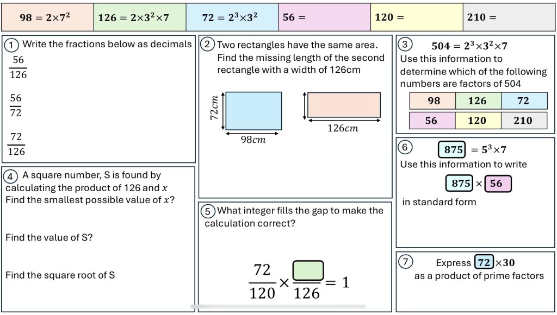Click the circled number 2 question marker
Image resolution: width=557 pixels, height=315 pixels.
pos(208,45)
